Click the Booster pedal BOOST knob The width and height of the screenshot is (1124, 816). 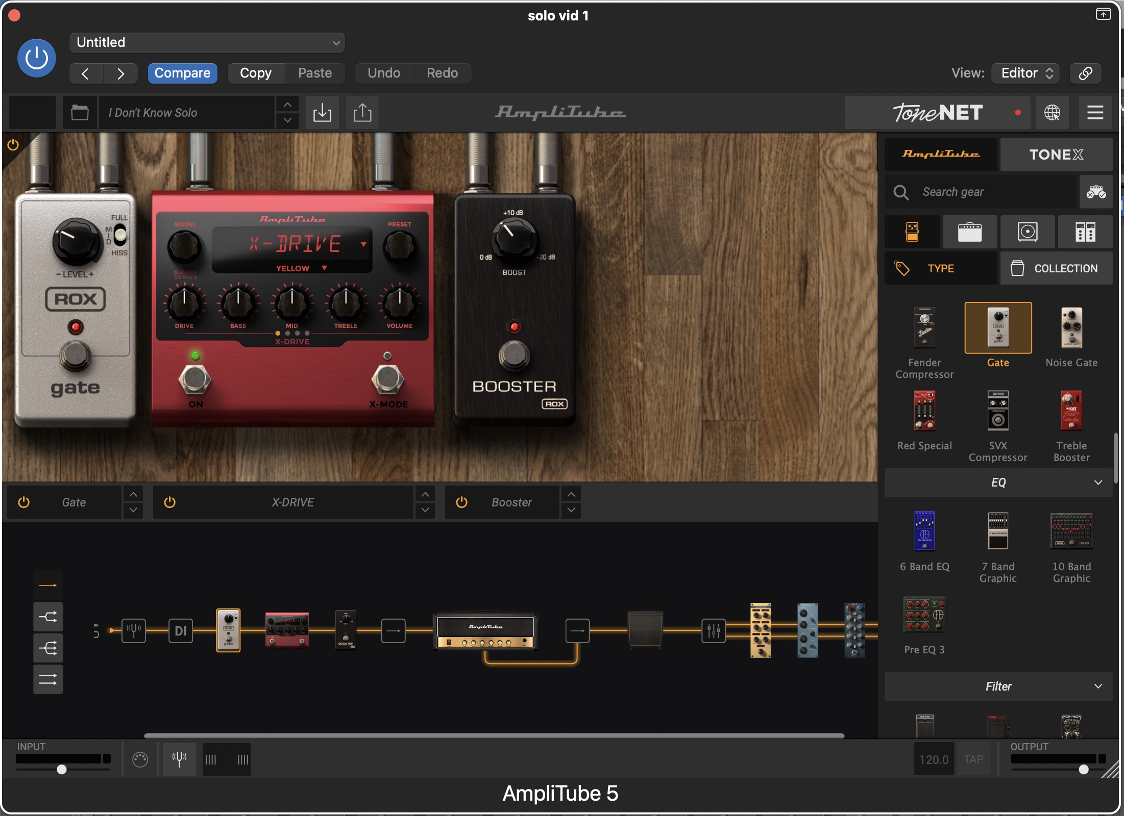(x=514, y=240)
